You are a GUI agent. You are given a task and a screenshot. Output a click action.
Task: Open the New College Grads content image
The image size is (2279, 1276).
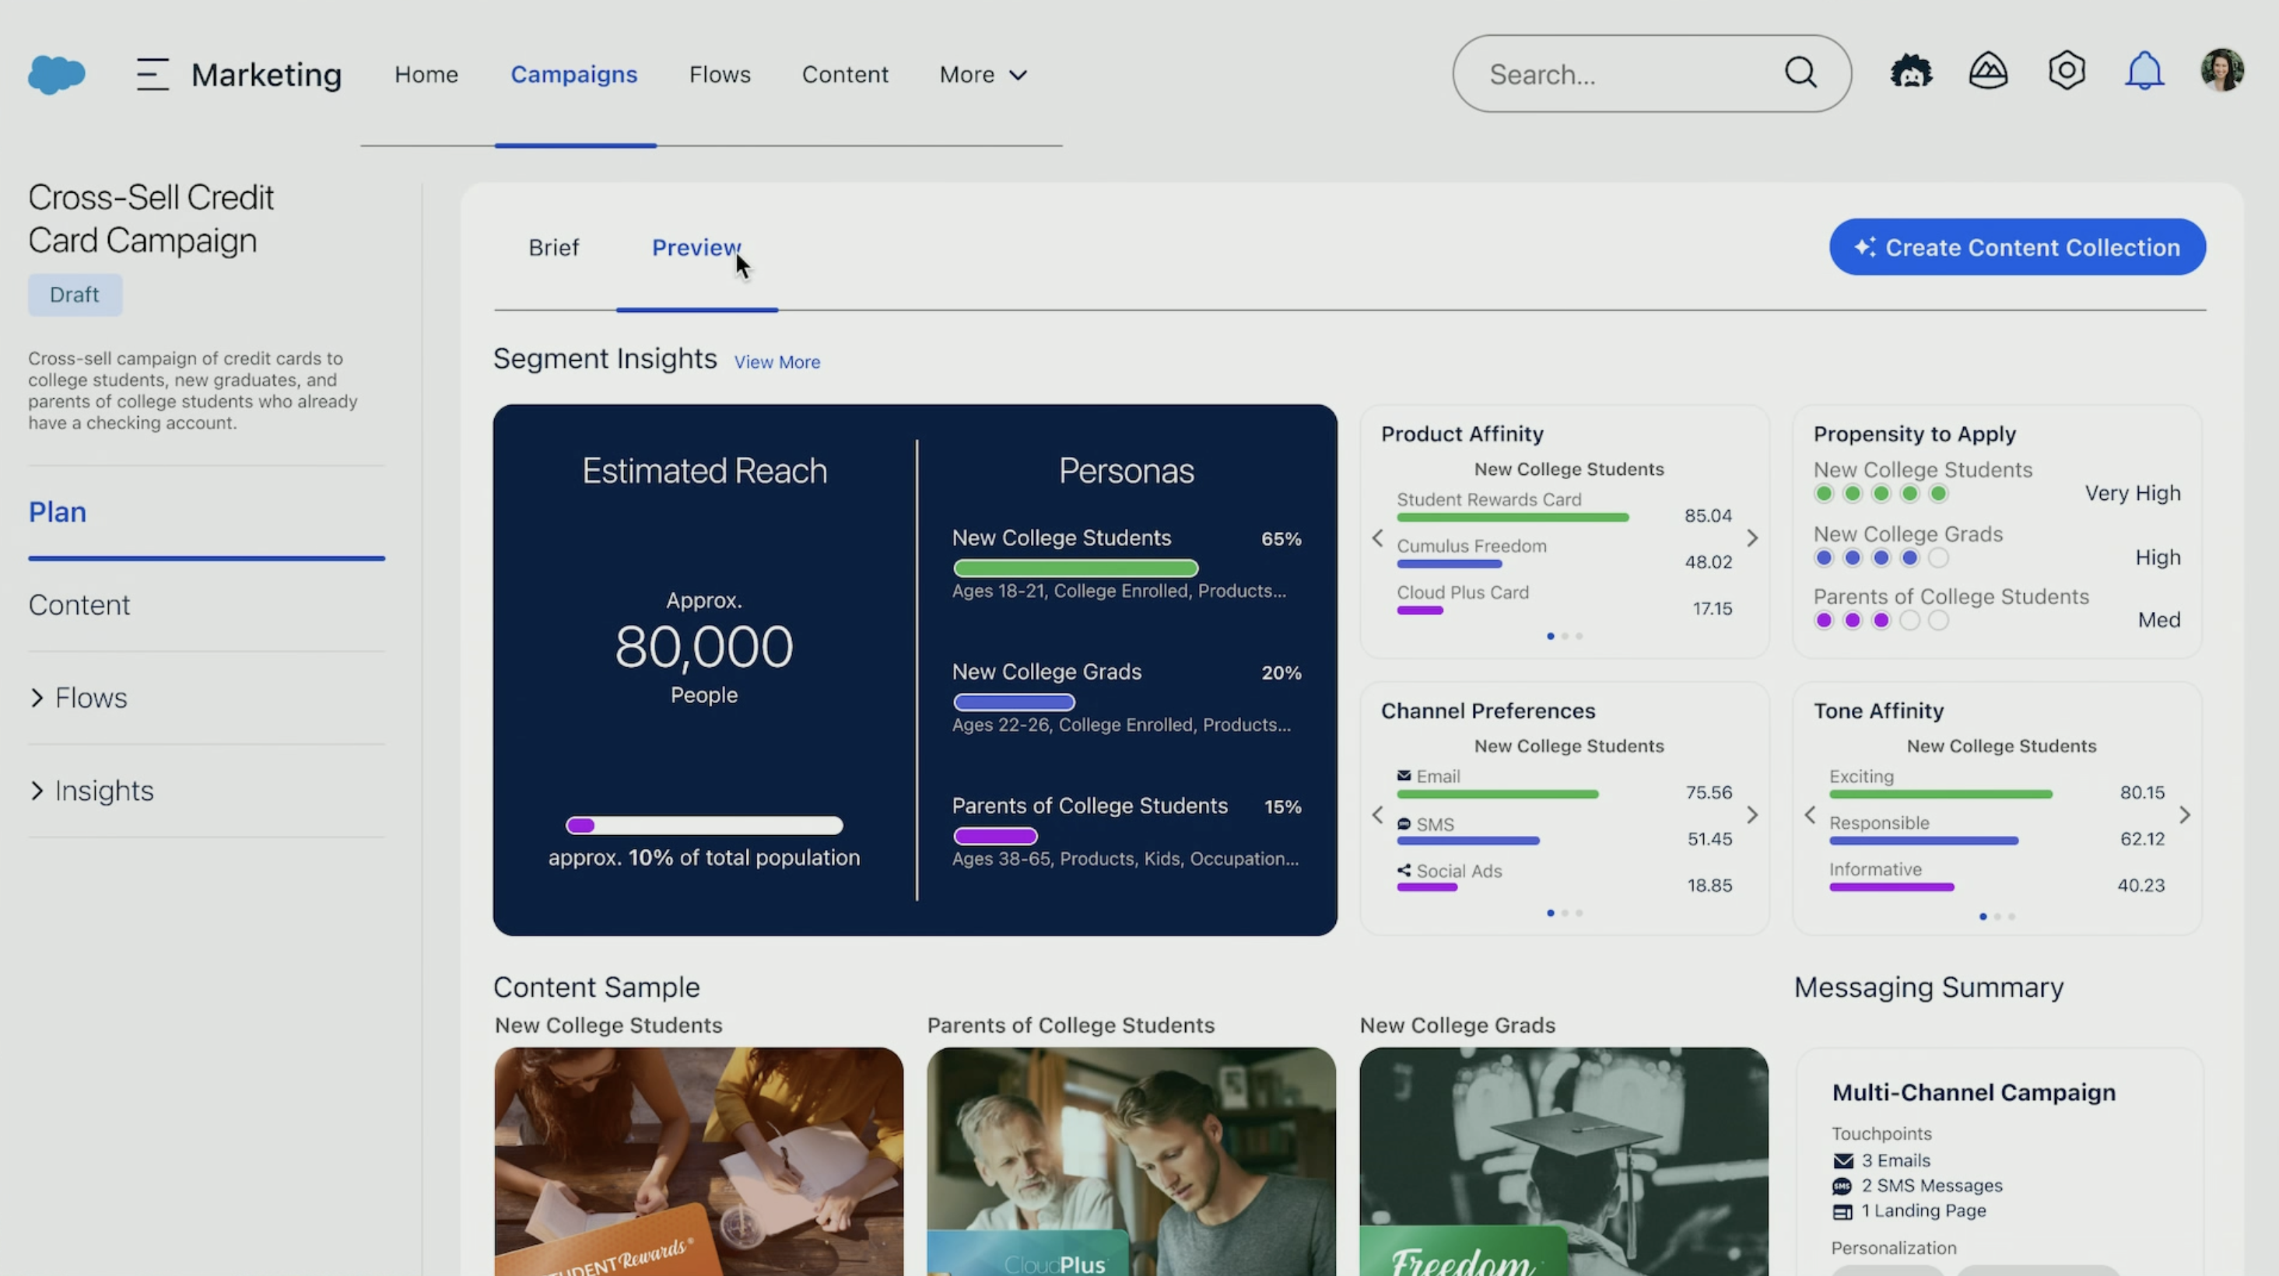click(1564, 1161)
